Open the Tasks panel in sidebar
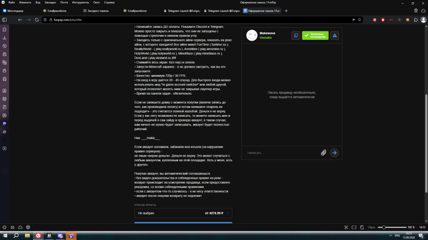 [x=4, y=107]
